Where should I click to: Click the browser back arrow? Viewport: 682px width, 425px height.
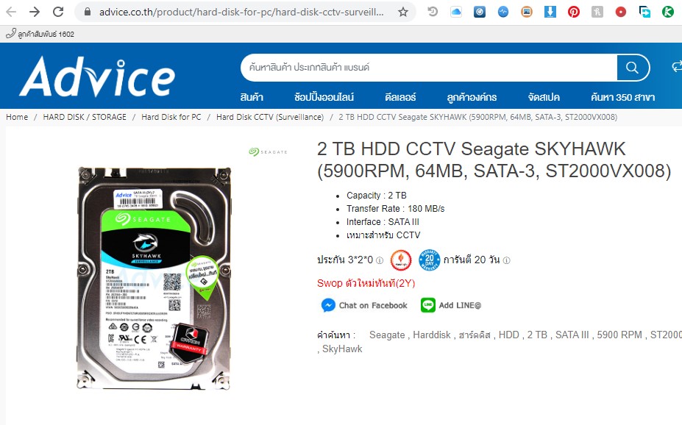11,12
